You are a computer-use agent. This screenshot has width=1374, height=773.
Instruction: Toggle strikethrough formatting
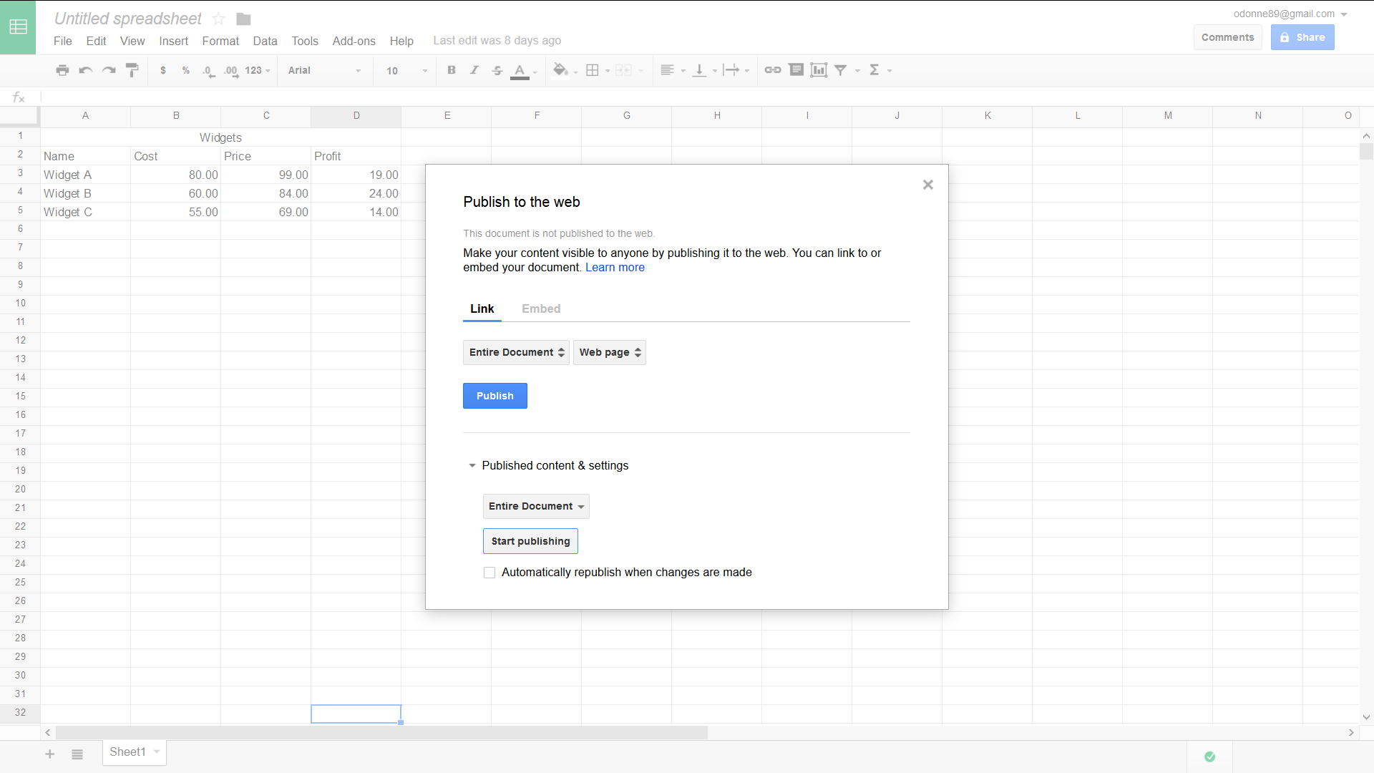[497, 70]
